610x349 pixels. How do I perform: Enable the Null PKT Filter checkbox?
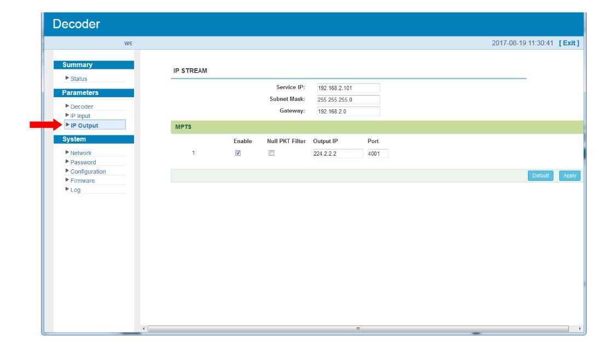tap(271, 153)
